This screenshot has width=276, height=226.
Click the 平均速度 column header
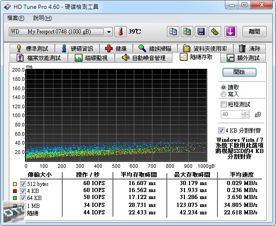point(242,175)
